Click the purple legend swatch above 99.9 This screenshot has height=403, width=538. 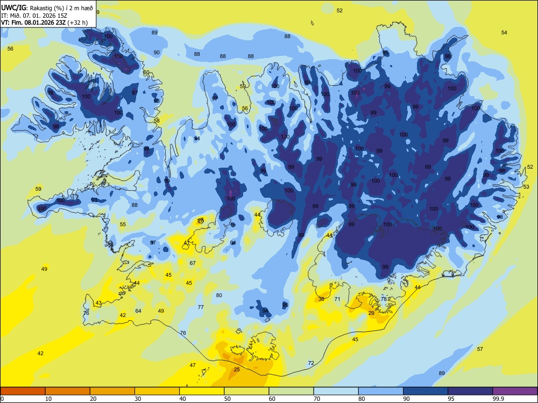coord(515,391)
